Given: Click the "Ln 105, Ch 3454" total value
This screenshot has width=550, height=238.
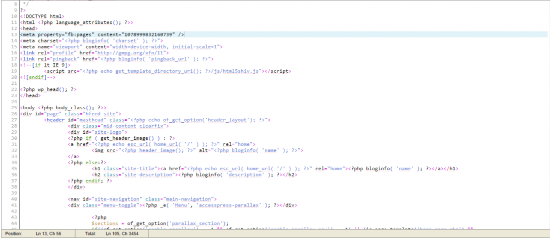Looking at the screenshot, I should tap(122, 233).
